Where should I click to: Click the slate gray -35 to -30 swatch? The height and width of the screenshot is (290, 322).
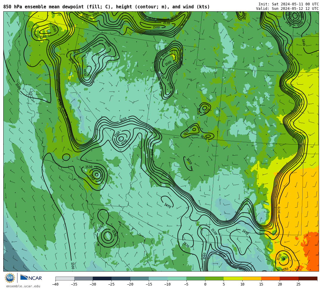(83, 278)
